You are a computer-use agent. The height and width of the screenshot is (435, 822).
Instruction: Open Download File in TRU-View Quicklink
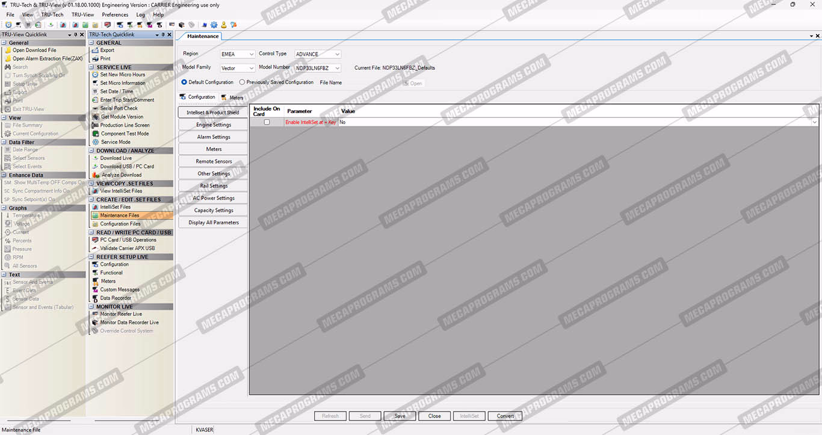click(34, 51)
